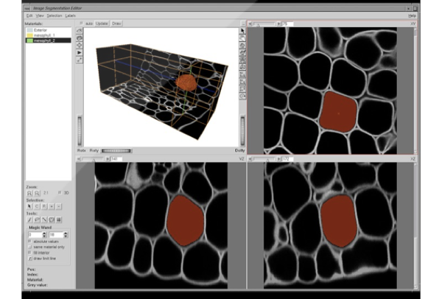Click the zoom in magnifier icon
442x299 pixels.
click(x=29, y=194)
